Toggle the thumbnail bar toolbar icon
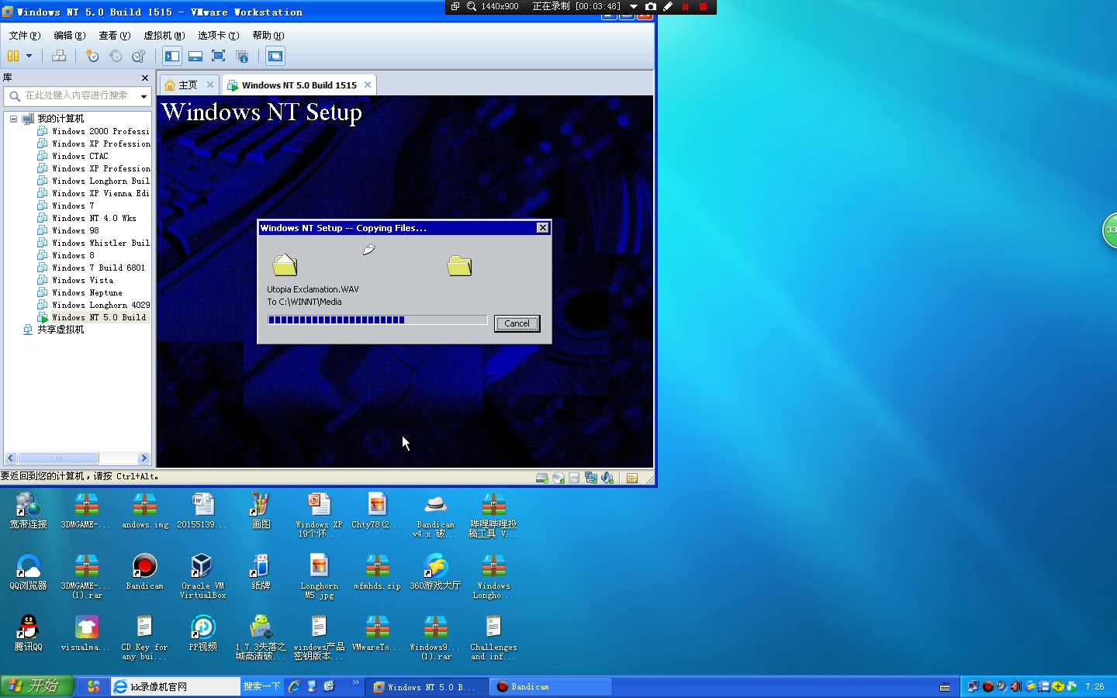This screenshot has width=1117, height=698. point(195,56)
